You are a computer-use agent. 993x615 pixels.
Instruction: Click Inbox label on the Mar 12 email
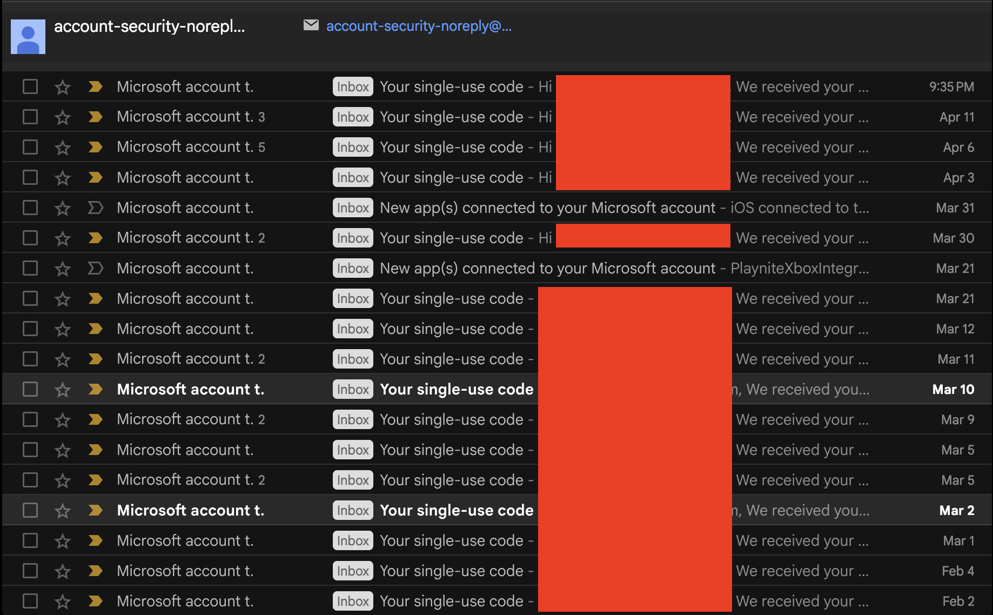click(353, 329)
